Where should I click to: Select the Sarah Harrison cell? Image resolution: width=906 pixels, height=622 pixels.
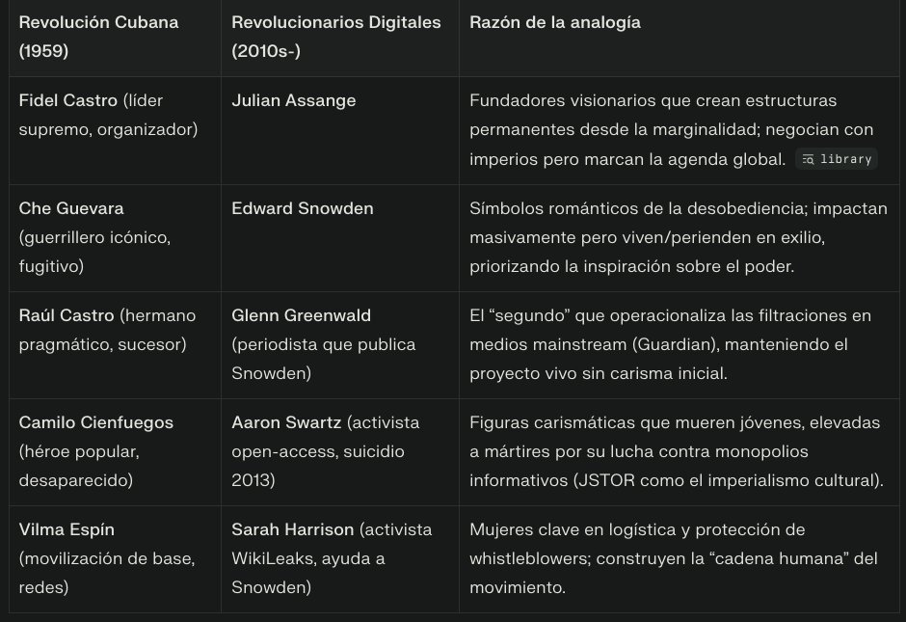click(x=340, y=559)
